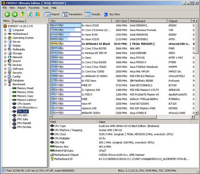This screenshot has width=200, height=174.
Task: Toggle the checkbox in the status bar
Action: (x=3, y=171)
